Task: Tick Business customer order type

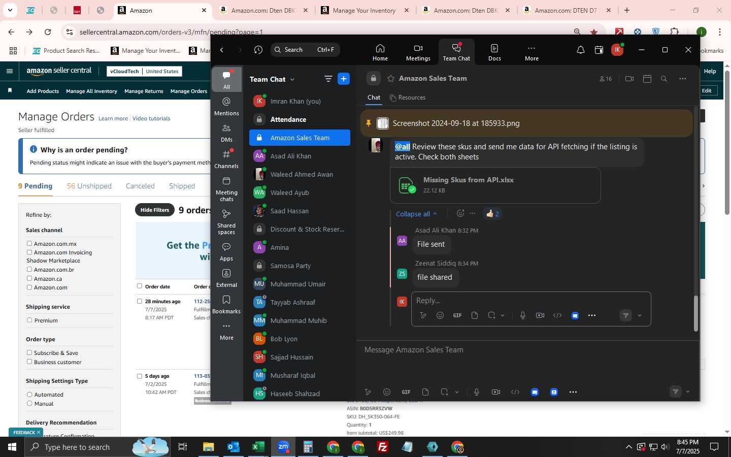Action: (x=29, y=362)
